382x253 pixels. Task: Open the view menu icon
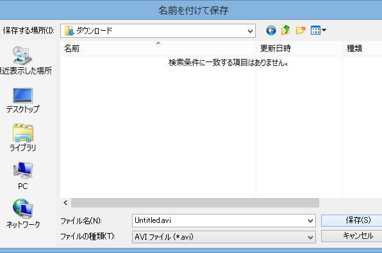(315, 31)
